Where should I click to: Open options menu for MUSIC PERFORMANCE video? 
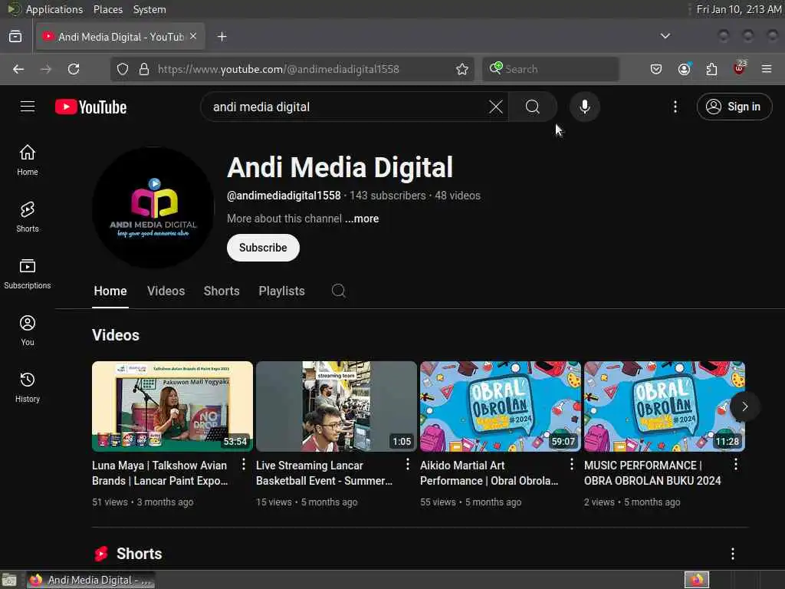[x=735, y=465]
